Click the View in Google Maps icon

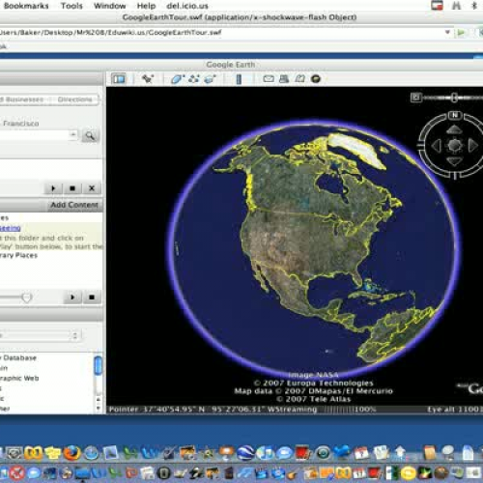[x=300, y=79]
